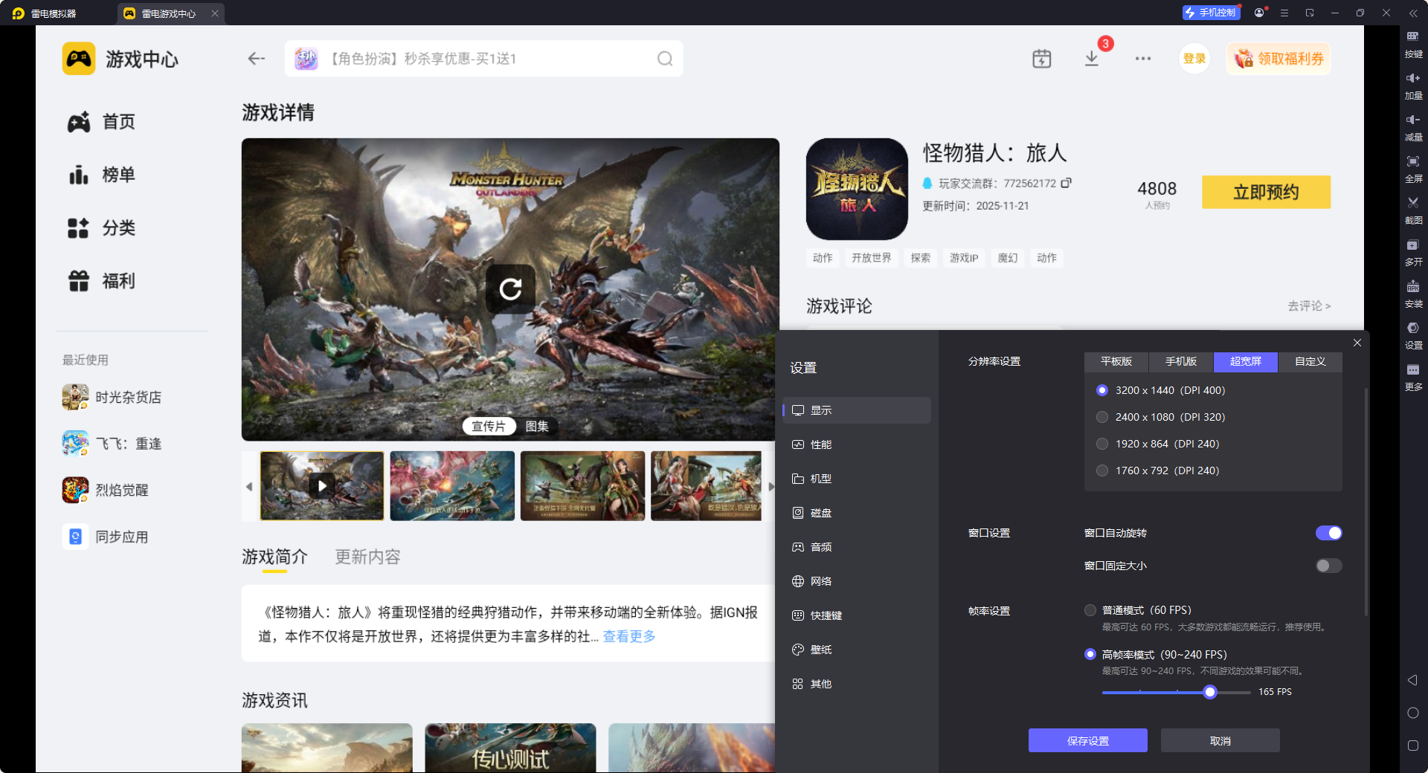Click 保存设置 to save settings
Viewport: 1428px width, 773px height.
(x=1088, y=740)
